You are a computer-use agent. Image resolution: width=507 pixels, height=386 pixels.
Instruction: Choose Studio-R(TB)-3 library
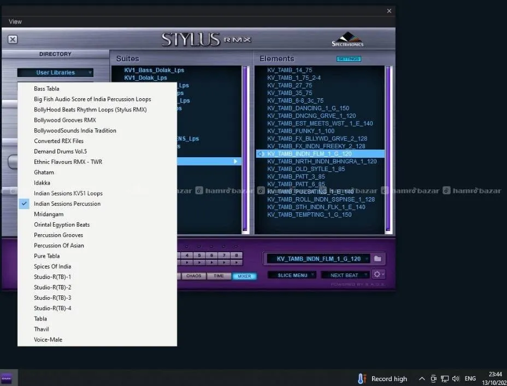pyautogui.click(x=97, y=298)
